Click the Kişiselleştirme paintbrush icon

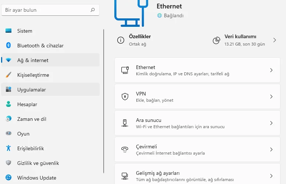[x=8, y=75]
